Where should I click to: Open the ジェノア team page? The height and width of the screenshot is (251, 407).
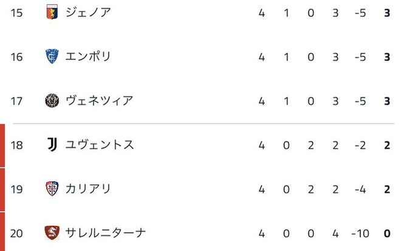click(x=88, y=12)
